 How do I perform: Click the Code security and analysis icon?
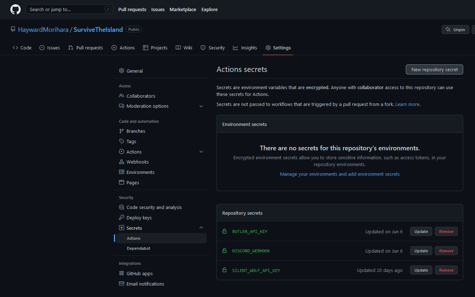[122, 207]
